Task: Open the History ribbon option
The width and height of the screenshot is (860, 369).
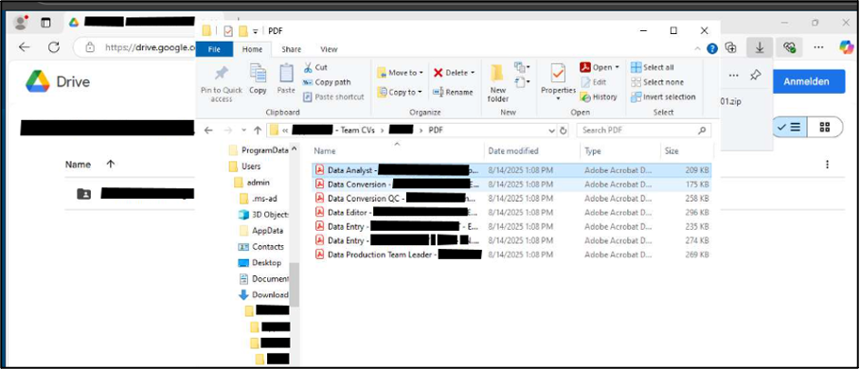Action: (599, 97)
